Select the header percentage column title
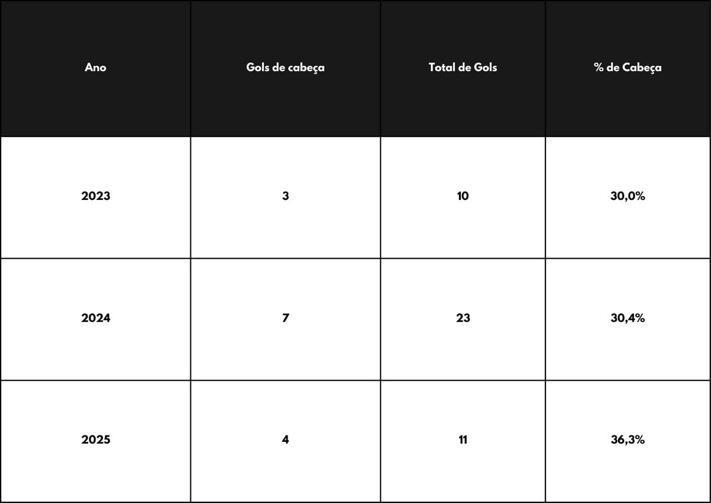The width and height of the screenshot is (711, 503). pyautogui.click(x=627, y=68)
